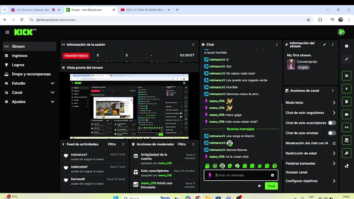Toggle the session info broadcast icon

(x=347, y=127)
